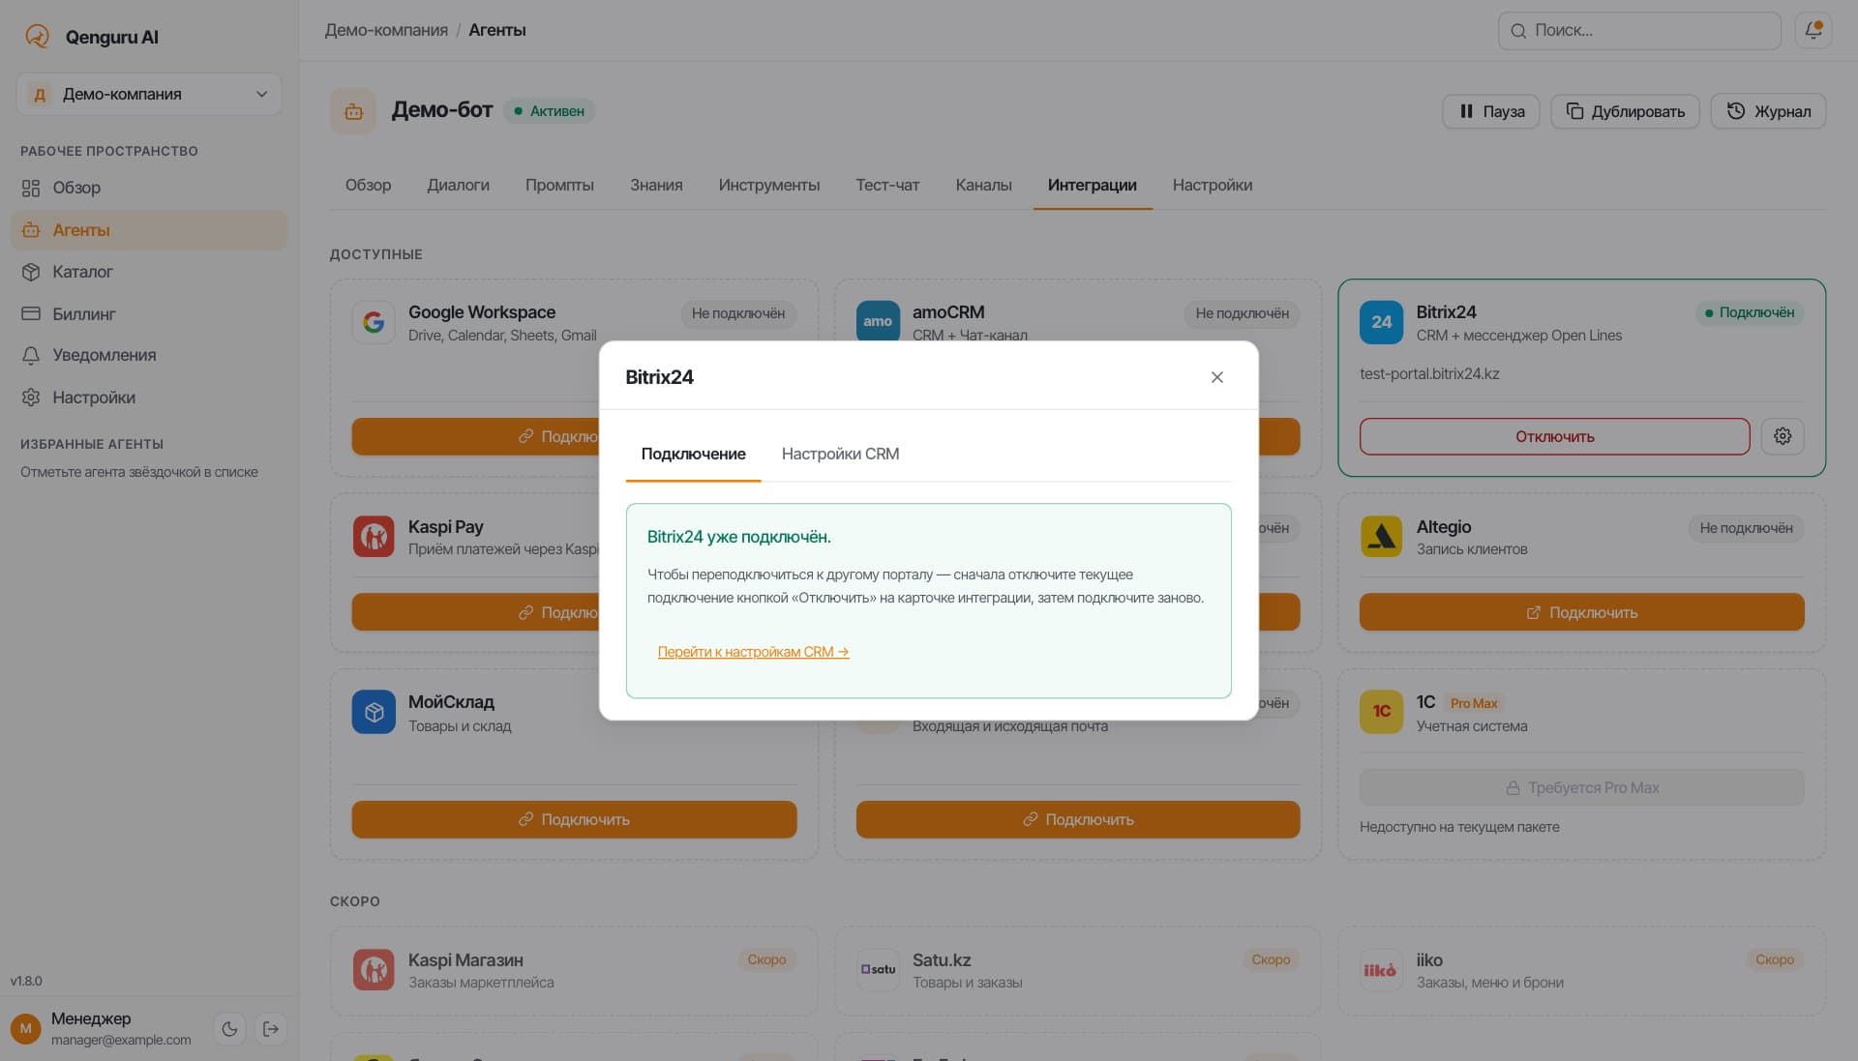Click Подключить on the Kaspi Pay card
This screenshot has height=1061, width=1858.
(x=475, y=612)
